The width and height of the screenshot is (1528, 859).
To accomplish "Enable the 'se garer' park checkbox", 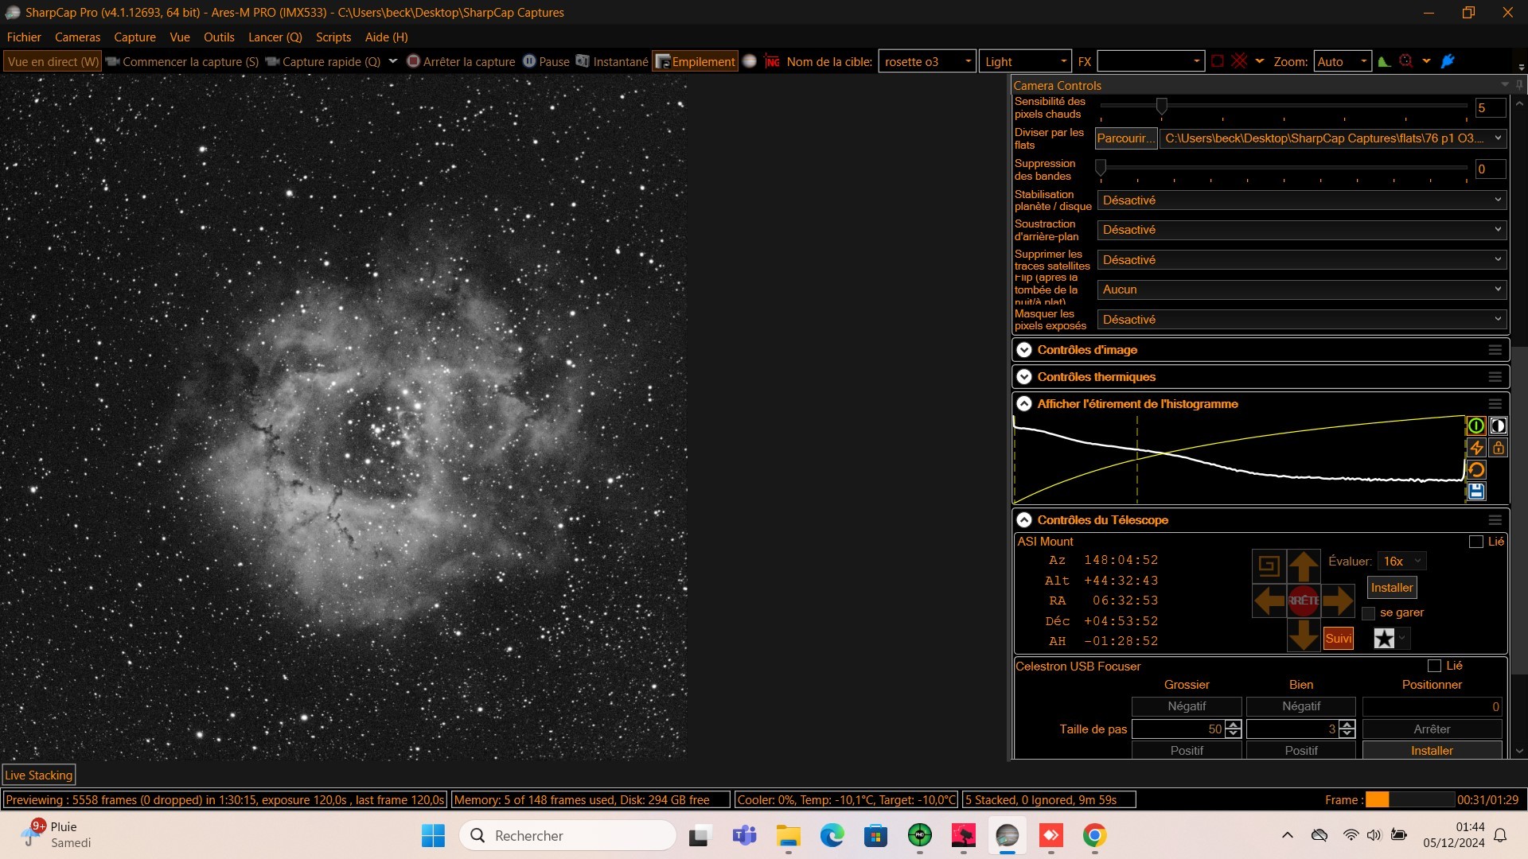I will [x=1368, y=613].
